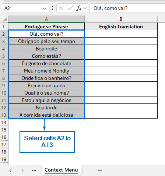Click the Select All corner triangle

click(5, 19)
